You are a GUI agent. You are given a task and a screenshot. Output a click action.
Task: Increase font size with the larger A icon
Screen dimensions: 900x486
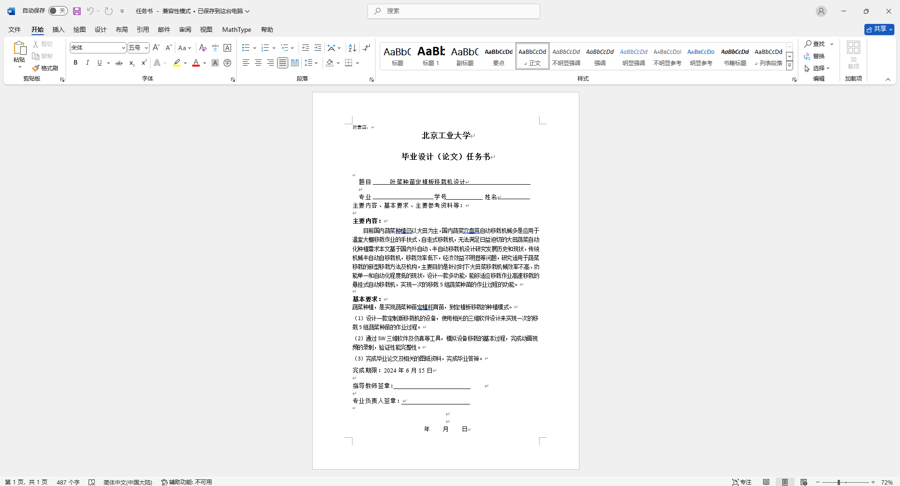[157, 48]
